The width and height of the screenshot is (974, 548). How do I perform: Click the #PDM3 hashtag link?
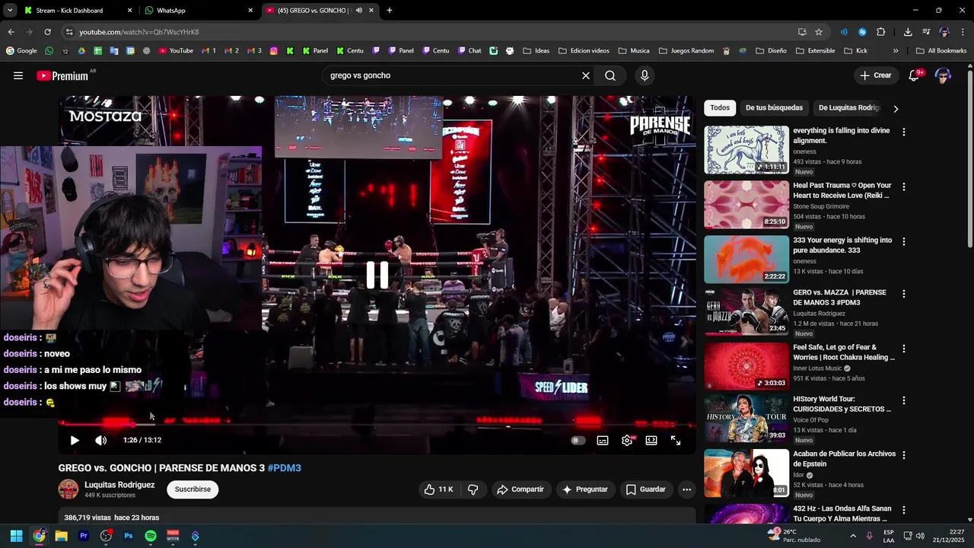pyautogui.click(x=284, y=468)
